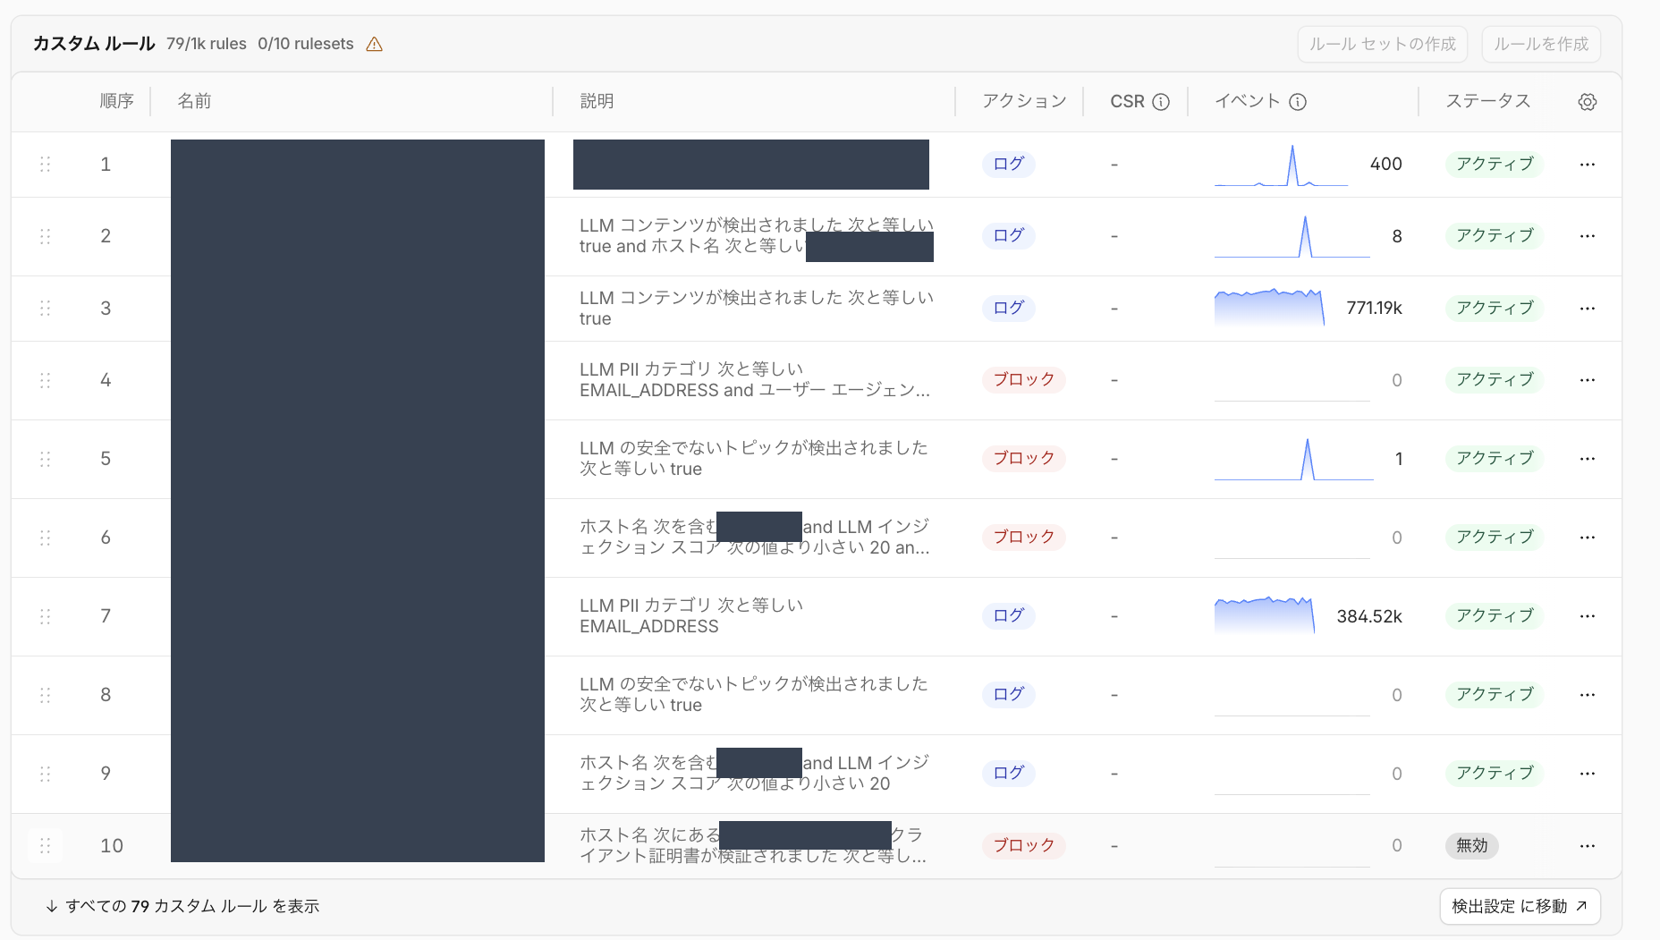
Task: Open table column settings gear icon
Action: (1588, 102)
